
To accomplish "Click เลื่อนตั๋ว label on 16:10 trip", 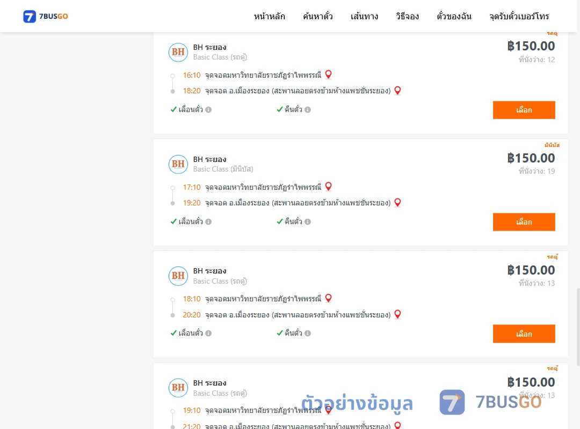I will pos(191,109).
